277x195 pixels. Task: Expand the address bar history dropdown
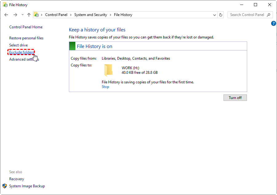[x=215, y=15]
